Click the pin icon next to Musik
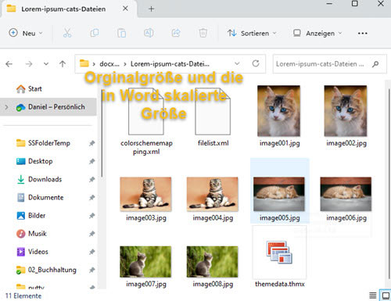 [91, 234]
